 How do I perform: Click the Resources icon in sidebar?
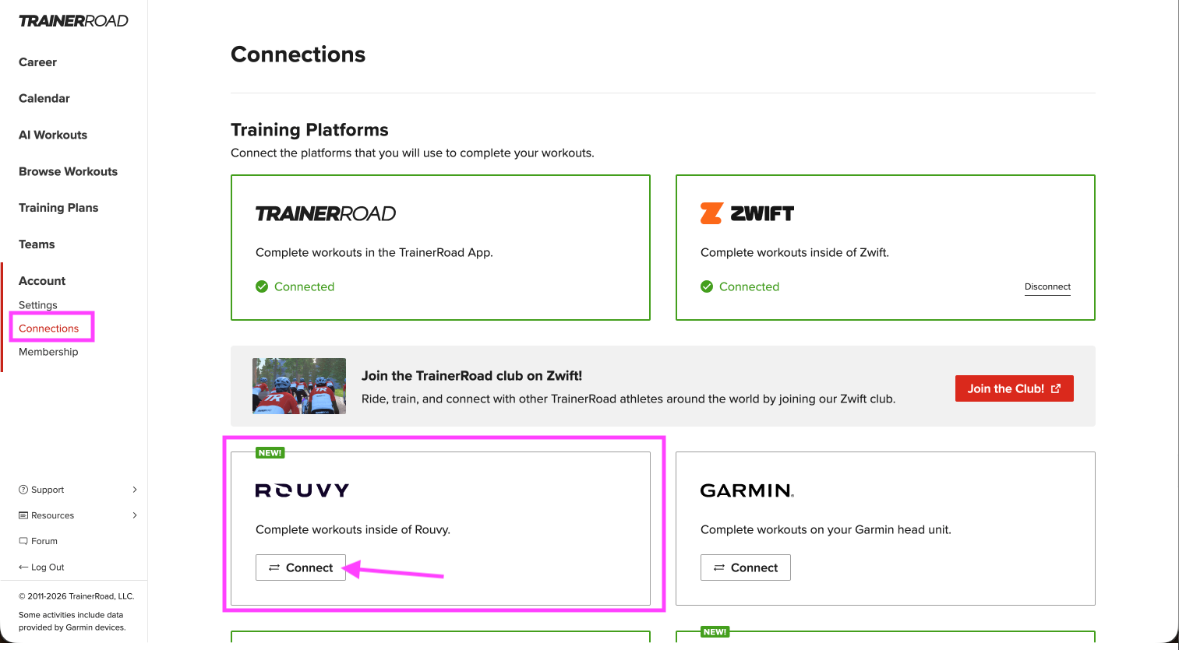(23, 515)
